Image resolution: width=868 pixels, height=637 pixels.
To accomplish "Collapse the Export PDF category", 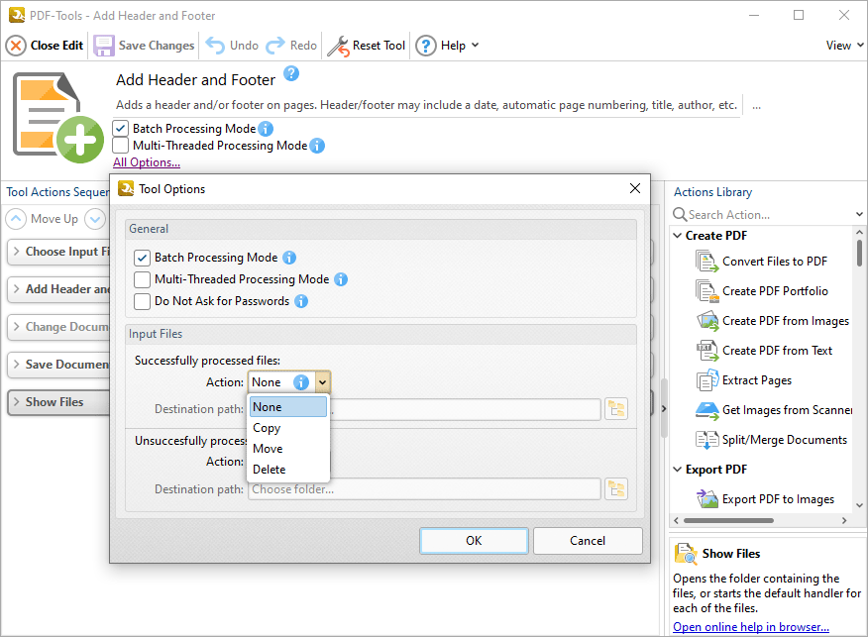I will (x=678, y=470).
